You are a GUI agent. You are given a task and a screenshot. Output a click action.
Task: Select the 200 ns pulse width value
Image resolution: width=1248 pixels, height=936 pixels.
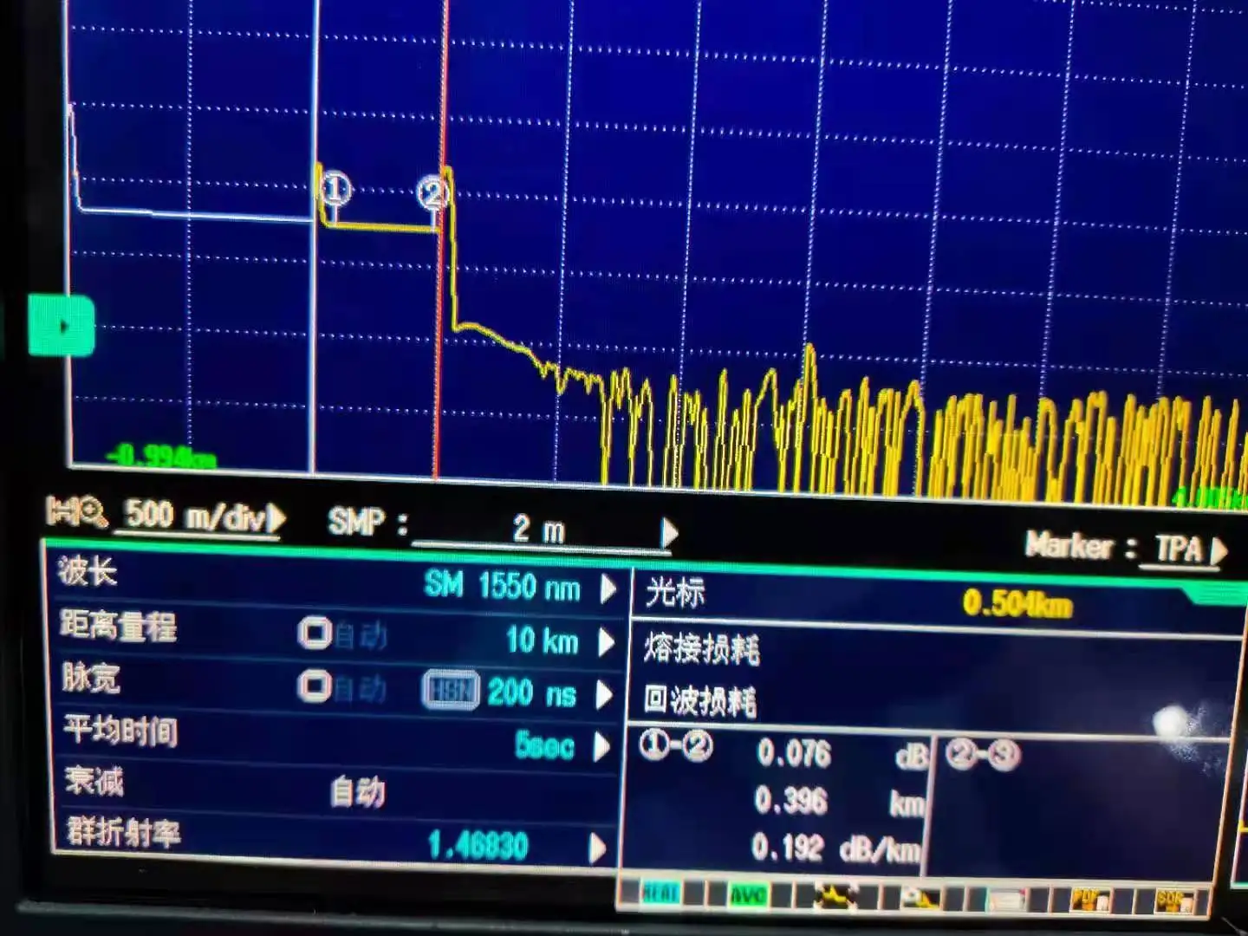(531, 692)
